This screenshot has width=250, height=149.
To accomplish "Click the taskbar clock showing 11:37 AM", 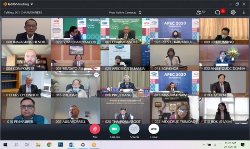I will point(230,145).
